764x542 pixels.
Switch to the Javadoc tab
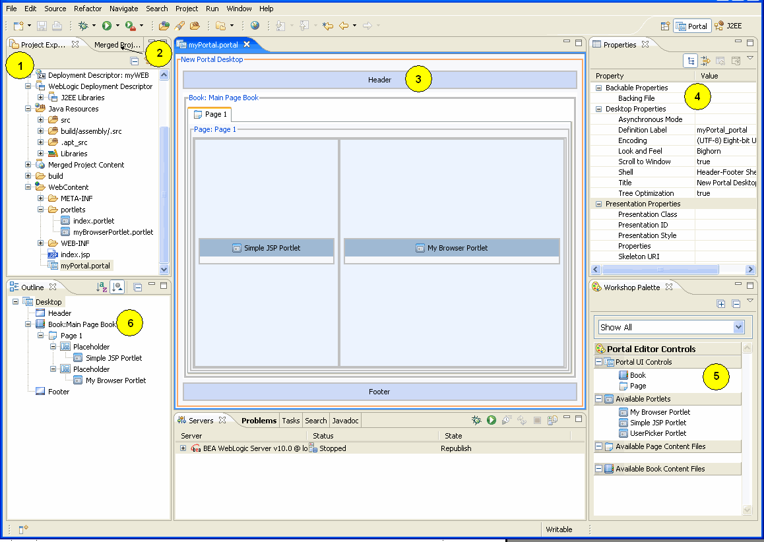point(345,421)
